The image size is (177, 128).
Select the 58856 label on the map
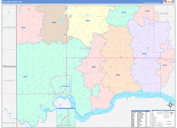pyautogui.click(x=54, y=23)
